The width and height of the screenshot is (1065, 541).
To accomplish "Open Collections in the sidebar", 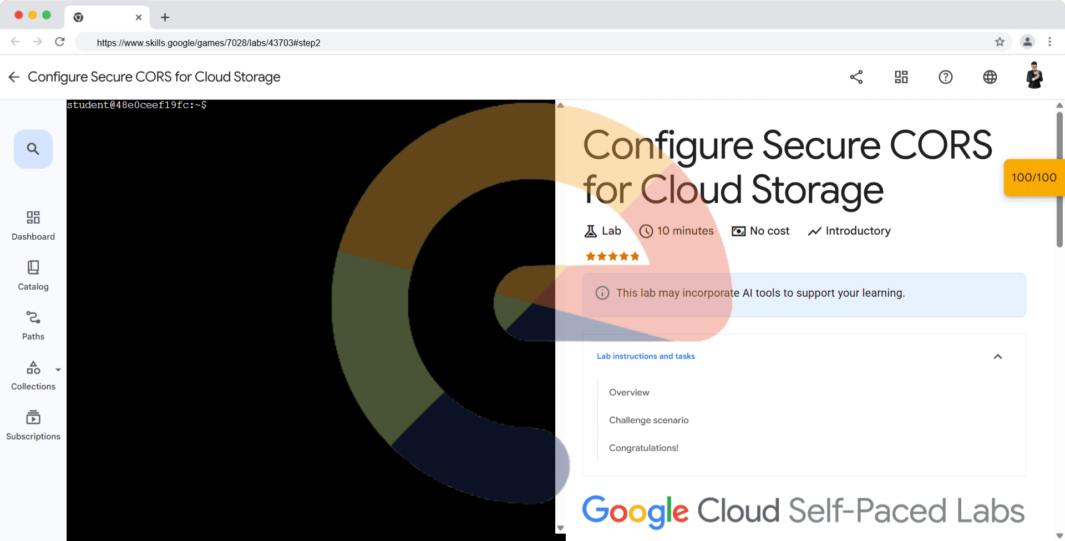I will pyautogui.click(x=33, y=375).
